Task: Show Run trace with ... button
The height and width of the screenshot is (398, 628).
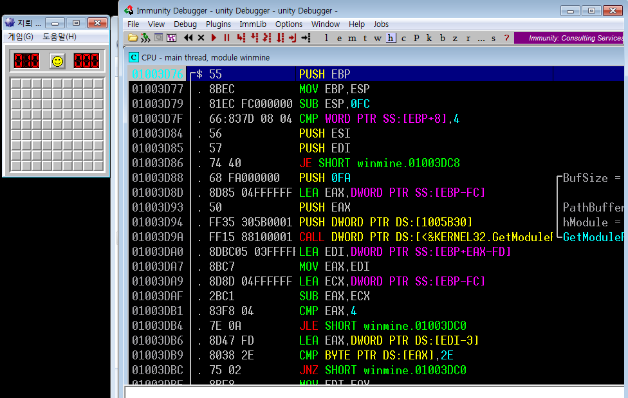Action: click(481, 38)
